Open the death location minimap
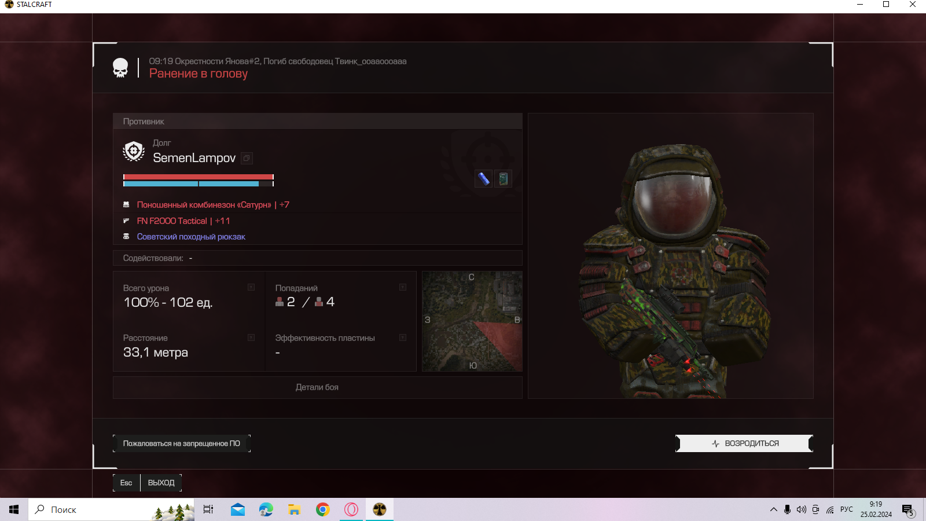926x521 pixels. tap(472, 321)
